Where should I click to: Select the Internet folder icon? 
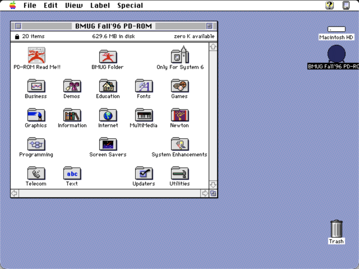pyautogui.click(x=108, y=114)
